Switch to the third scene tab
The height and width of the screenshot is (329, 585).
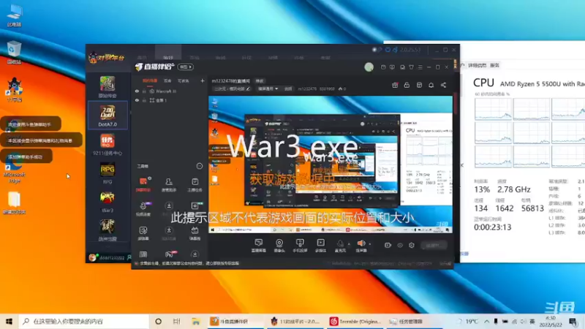coord(184,80)
